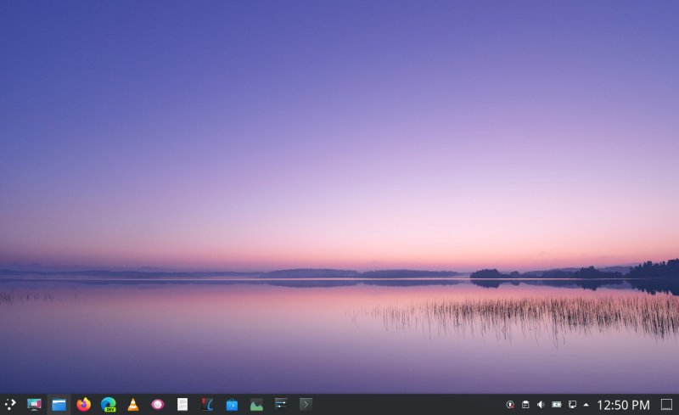Open the screen display taskbar icon
Viewport: 679px width, 415px height.
pyautogui.click(x=34, y=405)
